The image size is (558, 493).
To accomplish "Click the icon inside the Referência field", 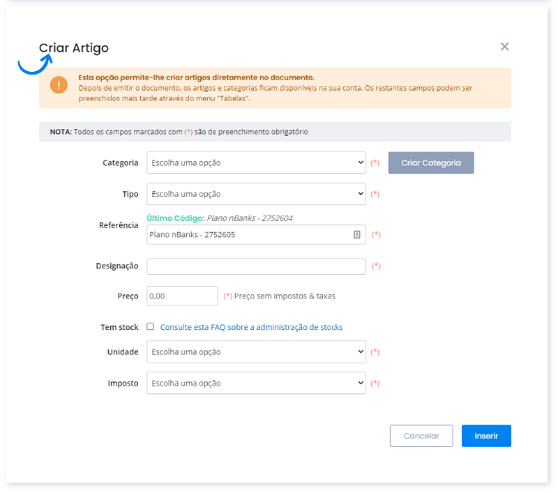I will [x=357, y=235].
